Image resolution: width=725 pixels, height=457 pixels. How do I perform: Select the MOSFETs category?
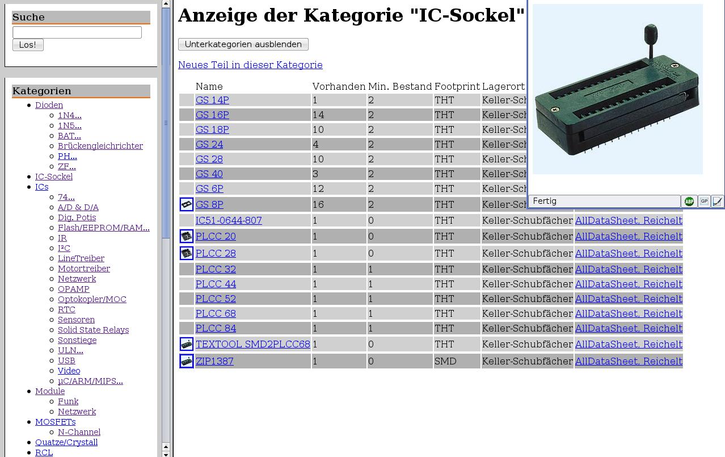pos(55,422)
